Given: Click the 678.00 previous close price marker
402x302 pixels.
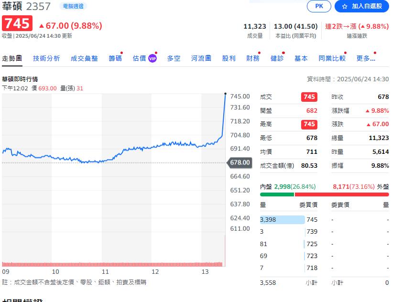Looking at the screenshot, I should click(x=239, y=162).
